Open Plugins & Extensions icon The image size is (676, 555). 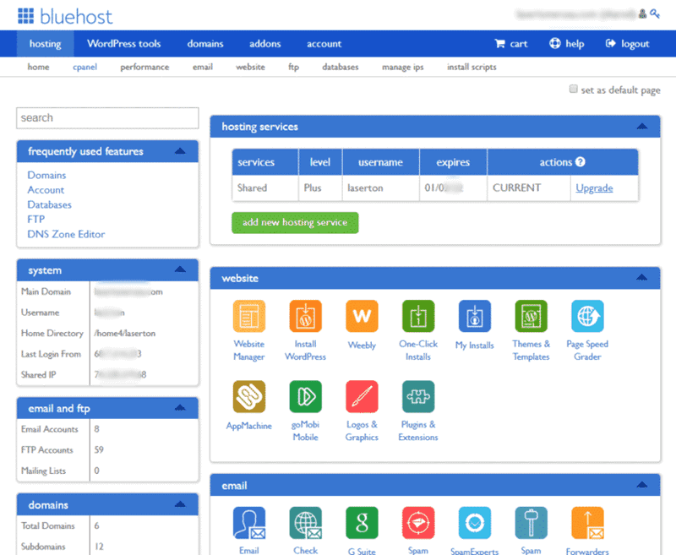point(418,396)
